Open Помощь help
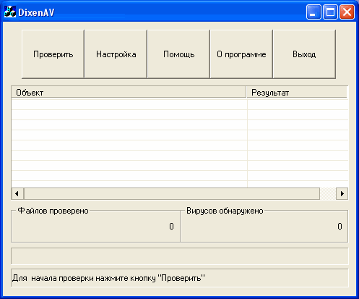Image resolution: width=359 pixels, height=299 pixels. [178, 54]
